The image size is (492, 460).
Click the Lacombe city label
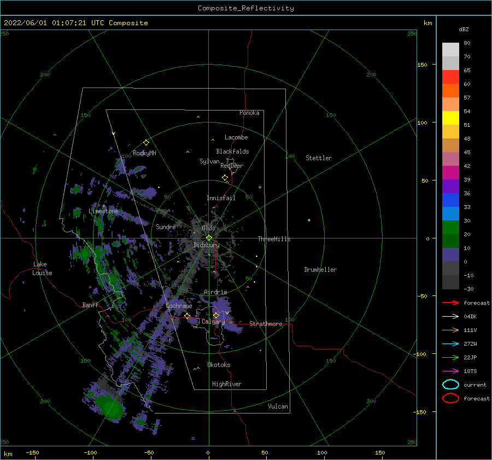point(236,137)
